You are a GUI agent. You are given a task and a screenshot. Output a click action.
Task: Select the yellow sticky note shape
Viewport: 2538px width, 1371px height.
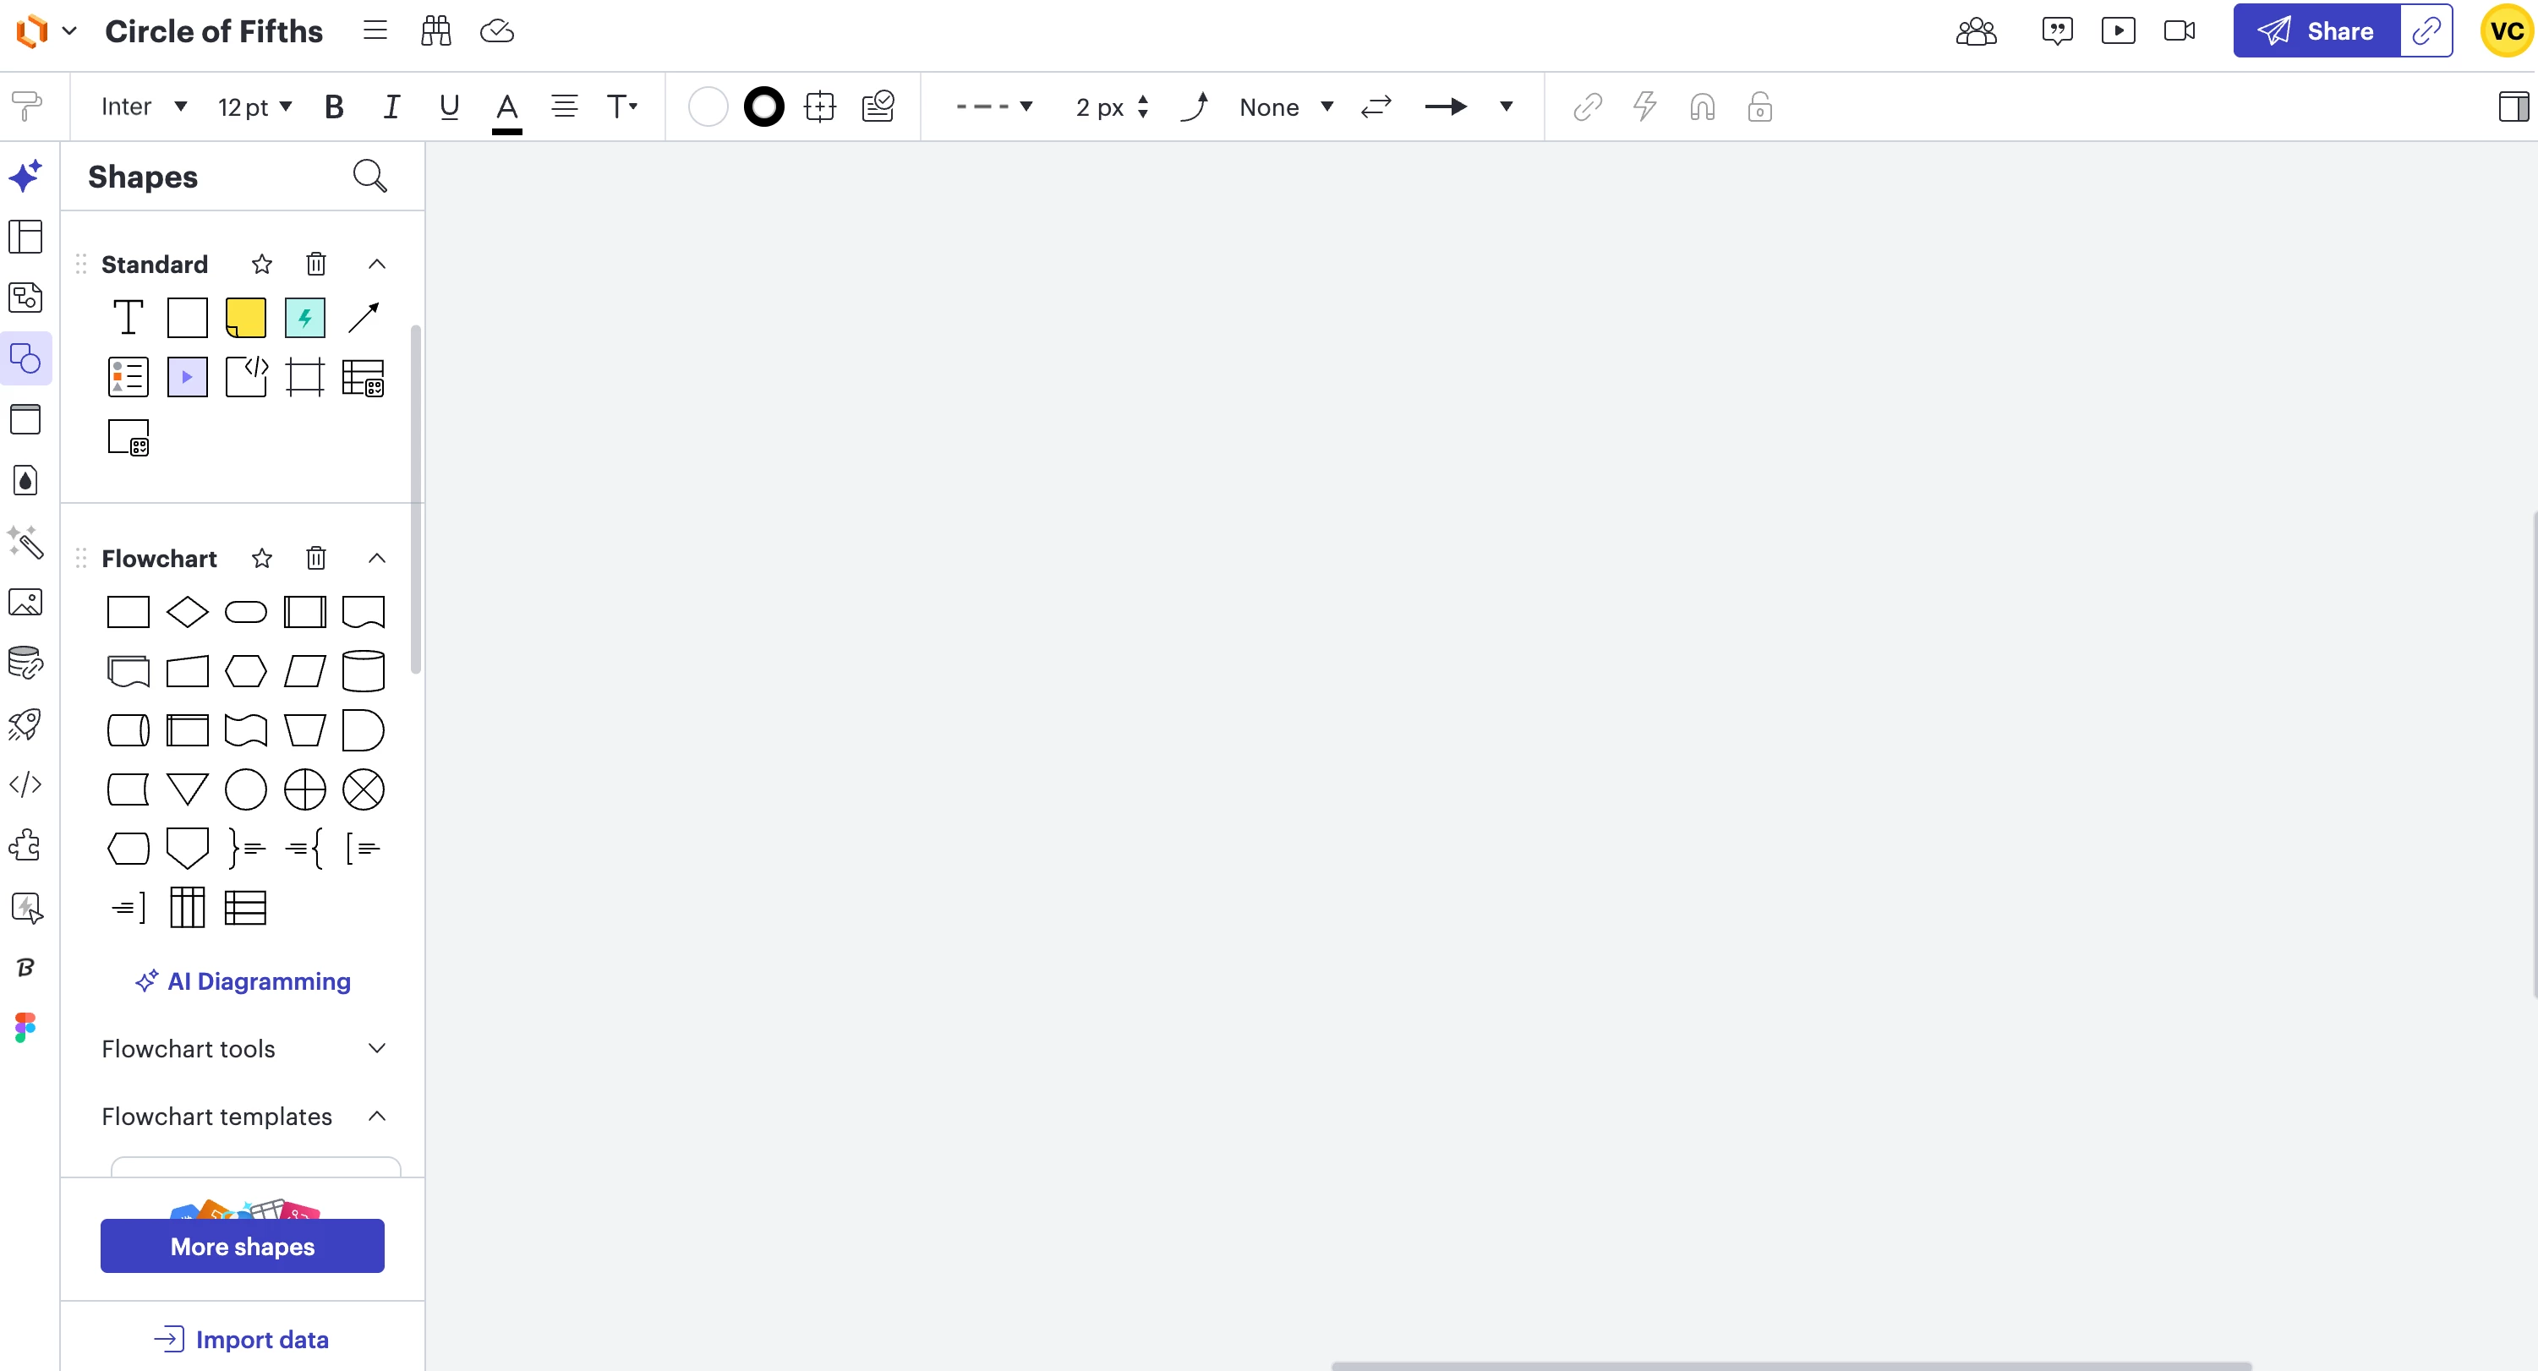[x=245, y=317]
